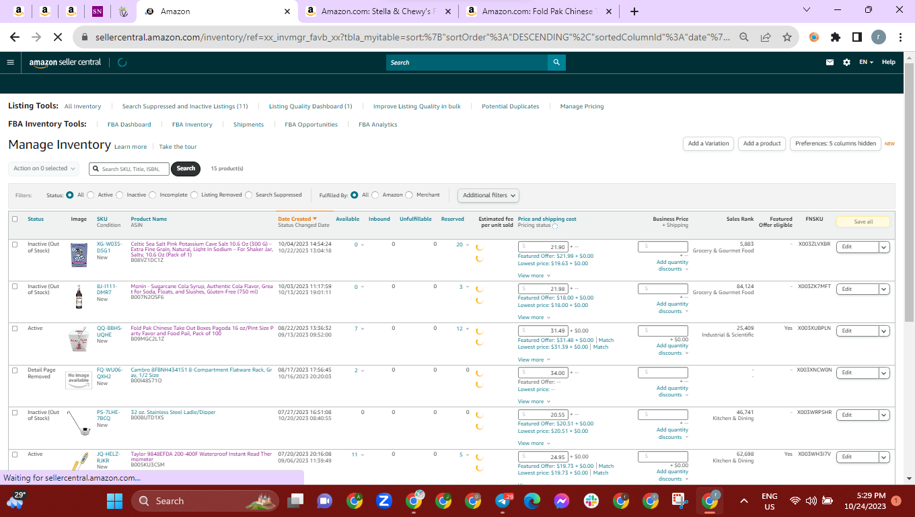Click the Save all button
Image resolution: width=915 pixels, height=517 pixels.
(x=863, y=221)
